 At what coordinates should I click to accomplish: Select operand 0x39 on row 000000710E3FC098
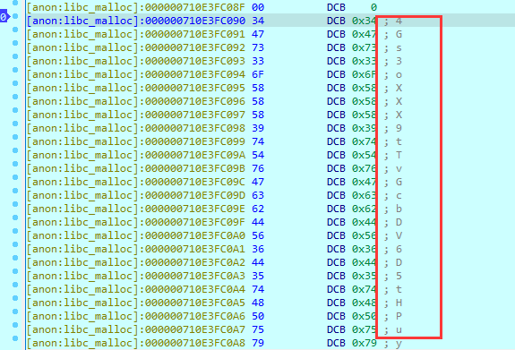click(x=364, y=128)
